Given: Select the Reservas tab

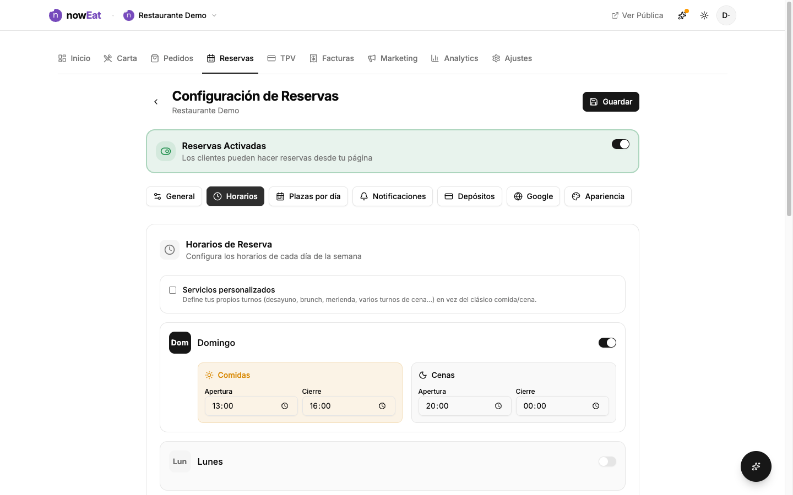Looking at the screenshot, I should click(x=230, y=58).
